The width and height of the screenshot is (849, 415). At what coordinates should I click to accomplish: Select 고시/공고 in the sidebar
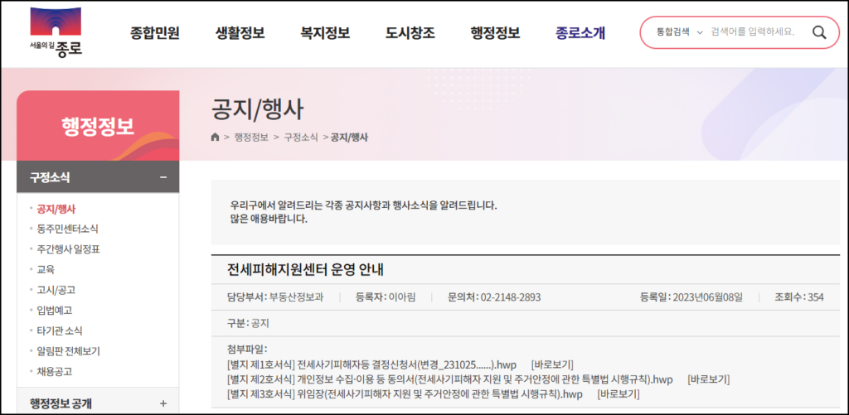pos(56,290)
